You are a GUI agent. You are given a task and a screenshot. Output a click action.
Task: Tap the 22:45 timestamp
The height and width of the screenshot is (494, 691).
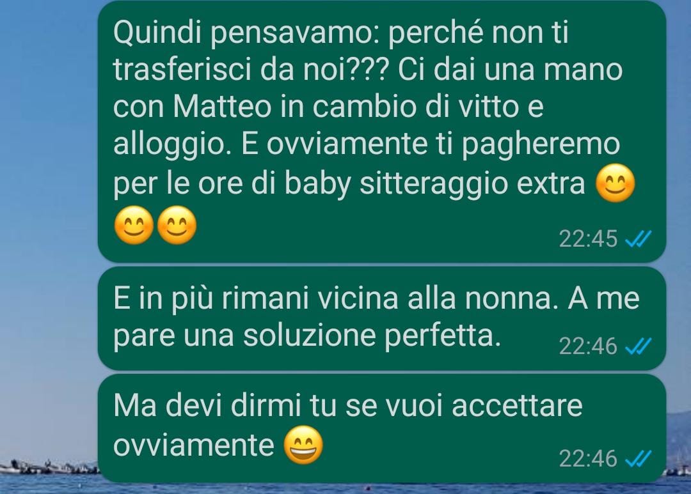588,239
